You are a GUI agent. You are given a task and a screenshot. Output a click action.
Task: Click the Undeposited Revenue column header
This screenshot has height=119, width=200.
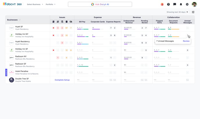pyautogui.click(x=129, y=22)
